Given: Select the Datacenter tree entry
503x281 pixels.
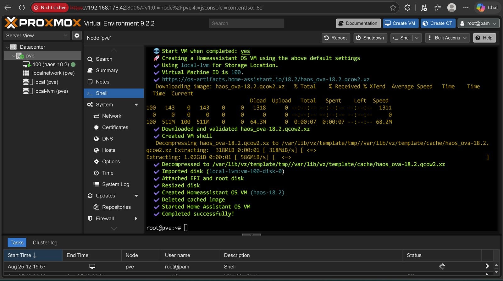Looking at the screenshot, I should pos(32,47).
